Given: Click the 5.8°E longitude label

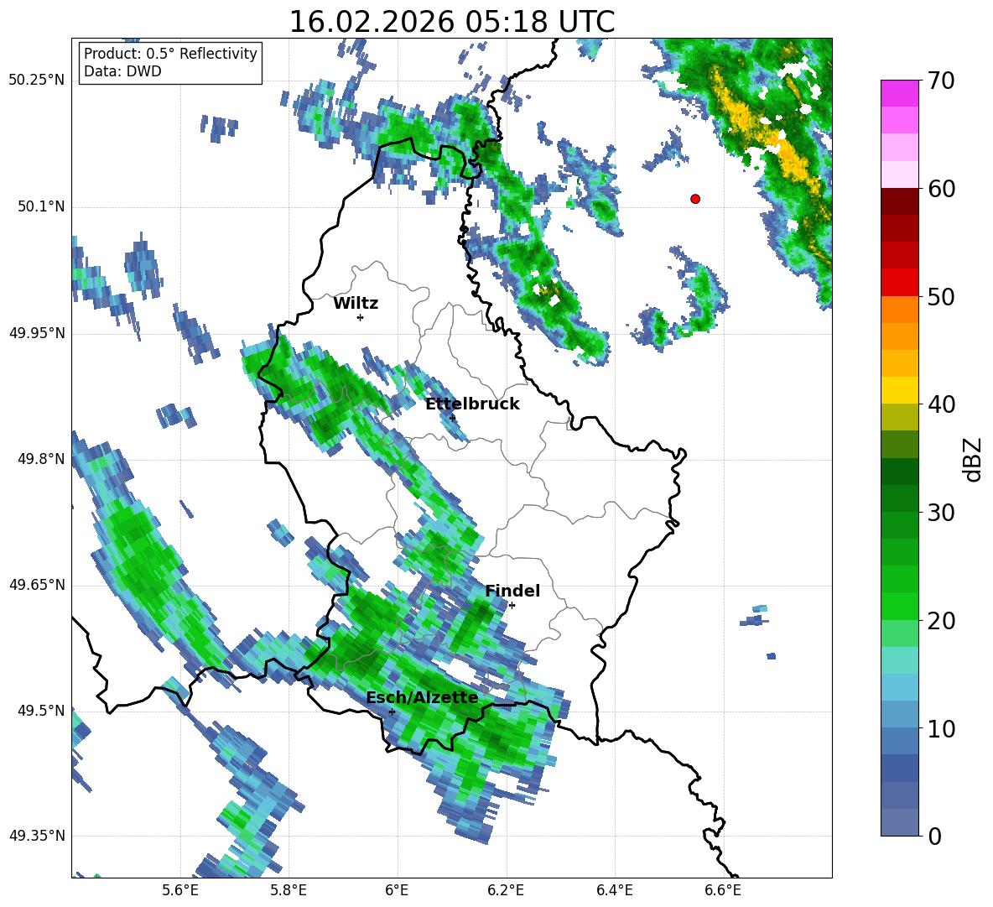Looking at the screenshot, I should tap(289, 891).
